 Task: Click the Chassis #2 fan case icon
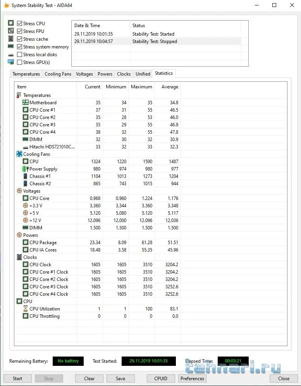[25, 184]
